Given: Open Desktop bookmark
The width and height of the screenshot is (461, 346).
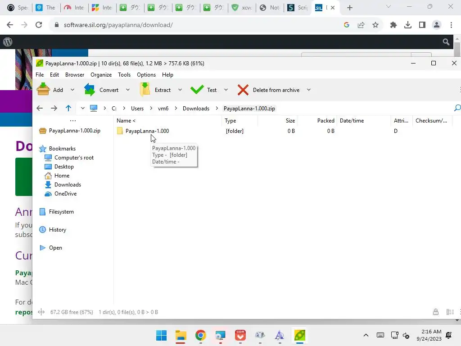Looking at the screenshot, I should (x=64, y=167).
